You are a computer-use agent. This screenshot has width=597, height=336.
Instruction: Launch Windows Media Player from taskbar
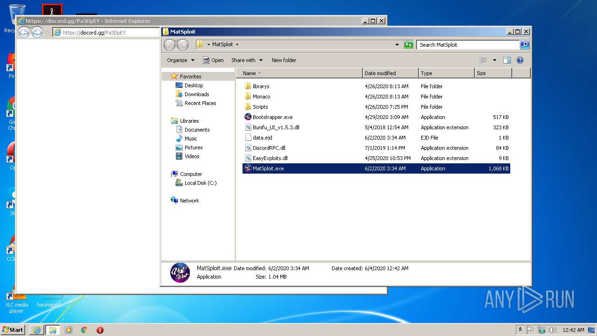[69, 330]
